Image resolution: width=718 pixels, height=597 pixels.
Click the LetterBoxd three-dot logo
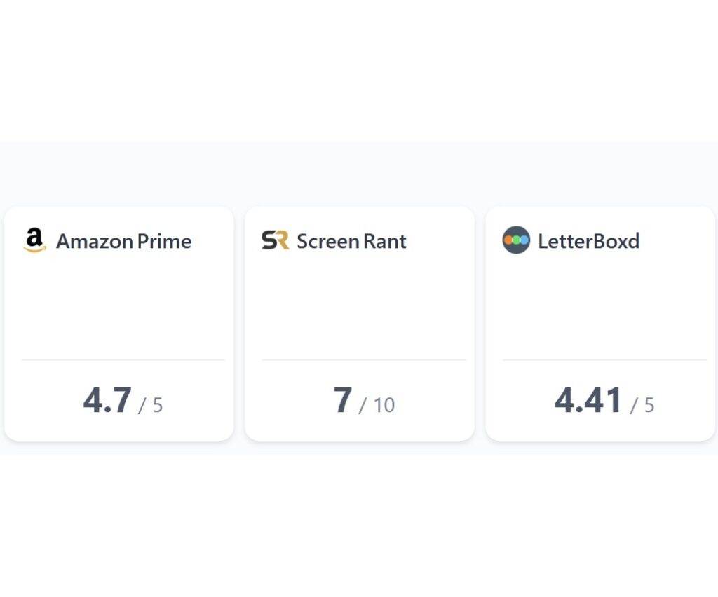[x=516, y=240]
